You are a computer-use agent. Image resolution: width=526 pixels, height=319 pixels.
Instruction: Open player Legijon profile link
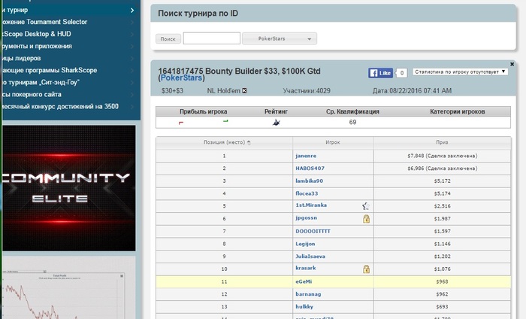pos(305,244)
